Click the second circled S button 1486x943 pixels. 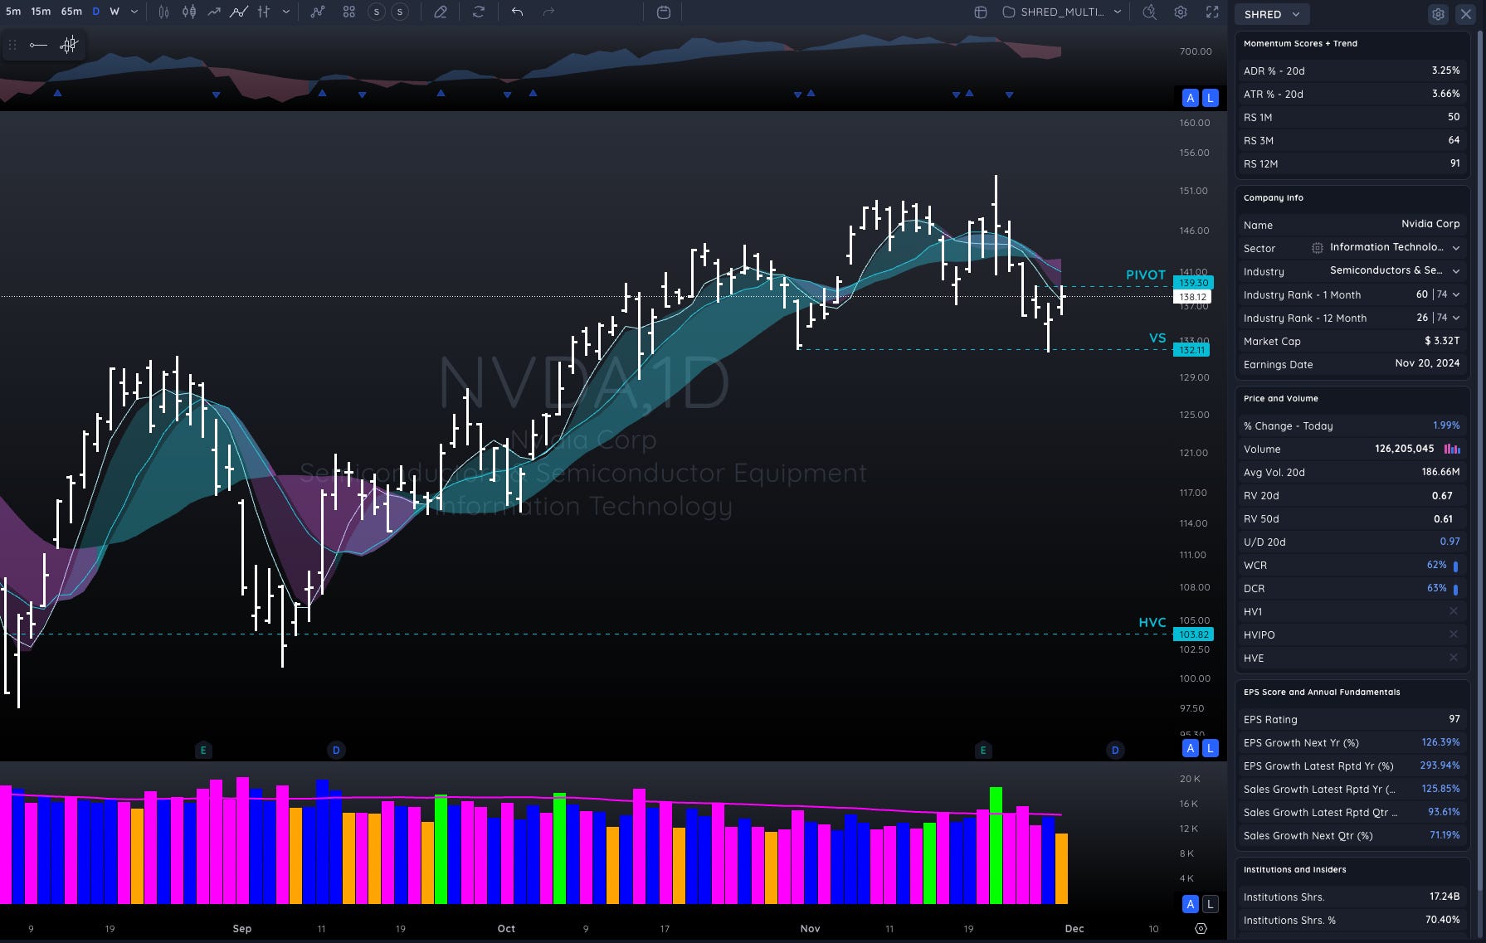pos(400,12)
